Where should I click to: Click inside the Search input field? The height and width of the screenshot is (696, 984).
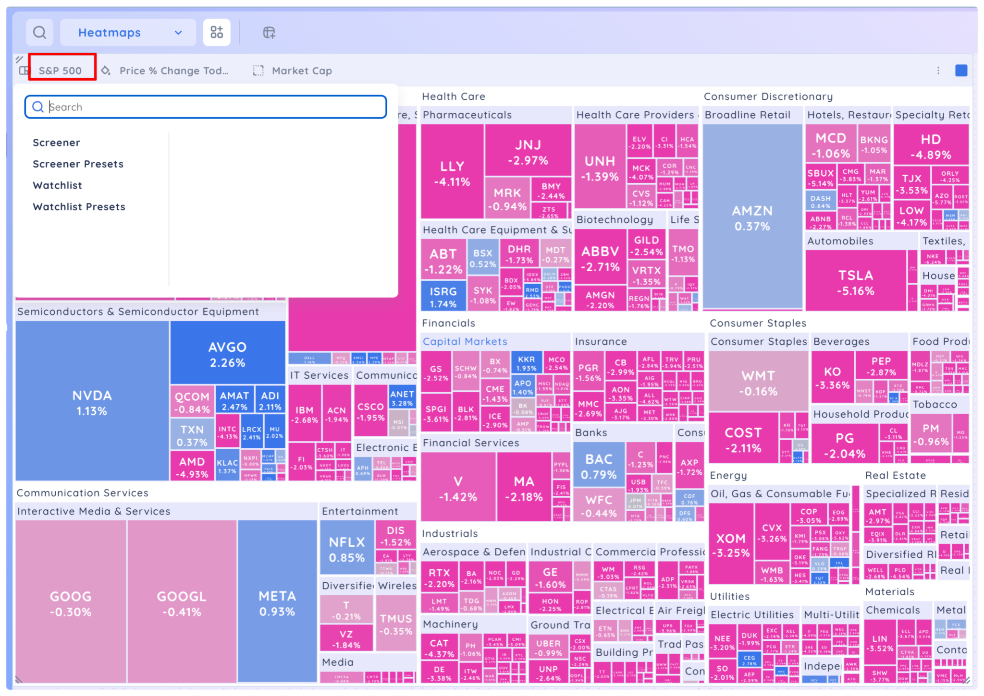pos(207,107)
